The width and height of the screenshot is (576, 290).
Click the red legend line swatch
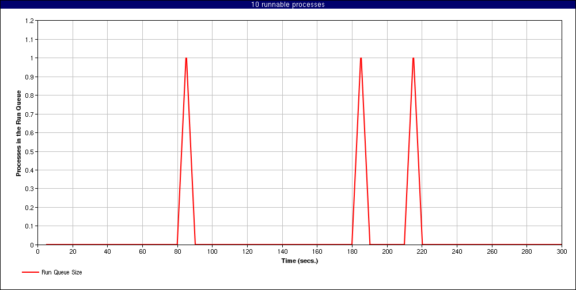coord(30,272)
